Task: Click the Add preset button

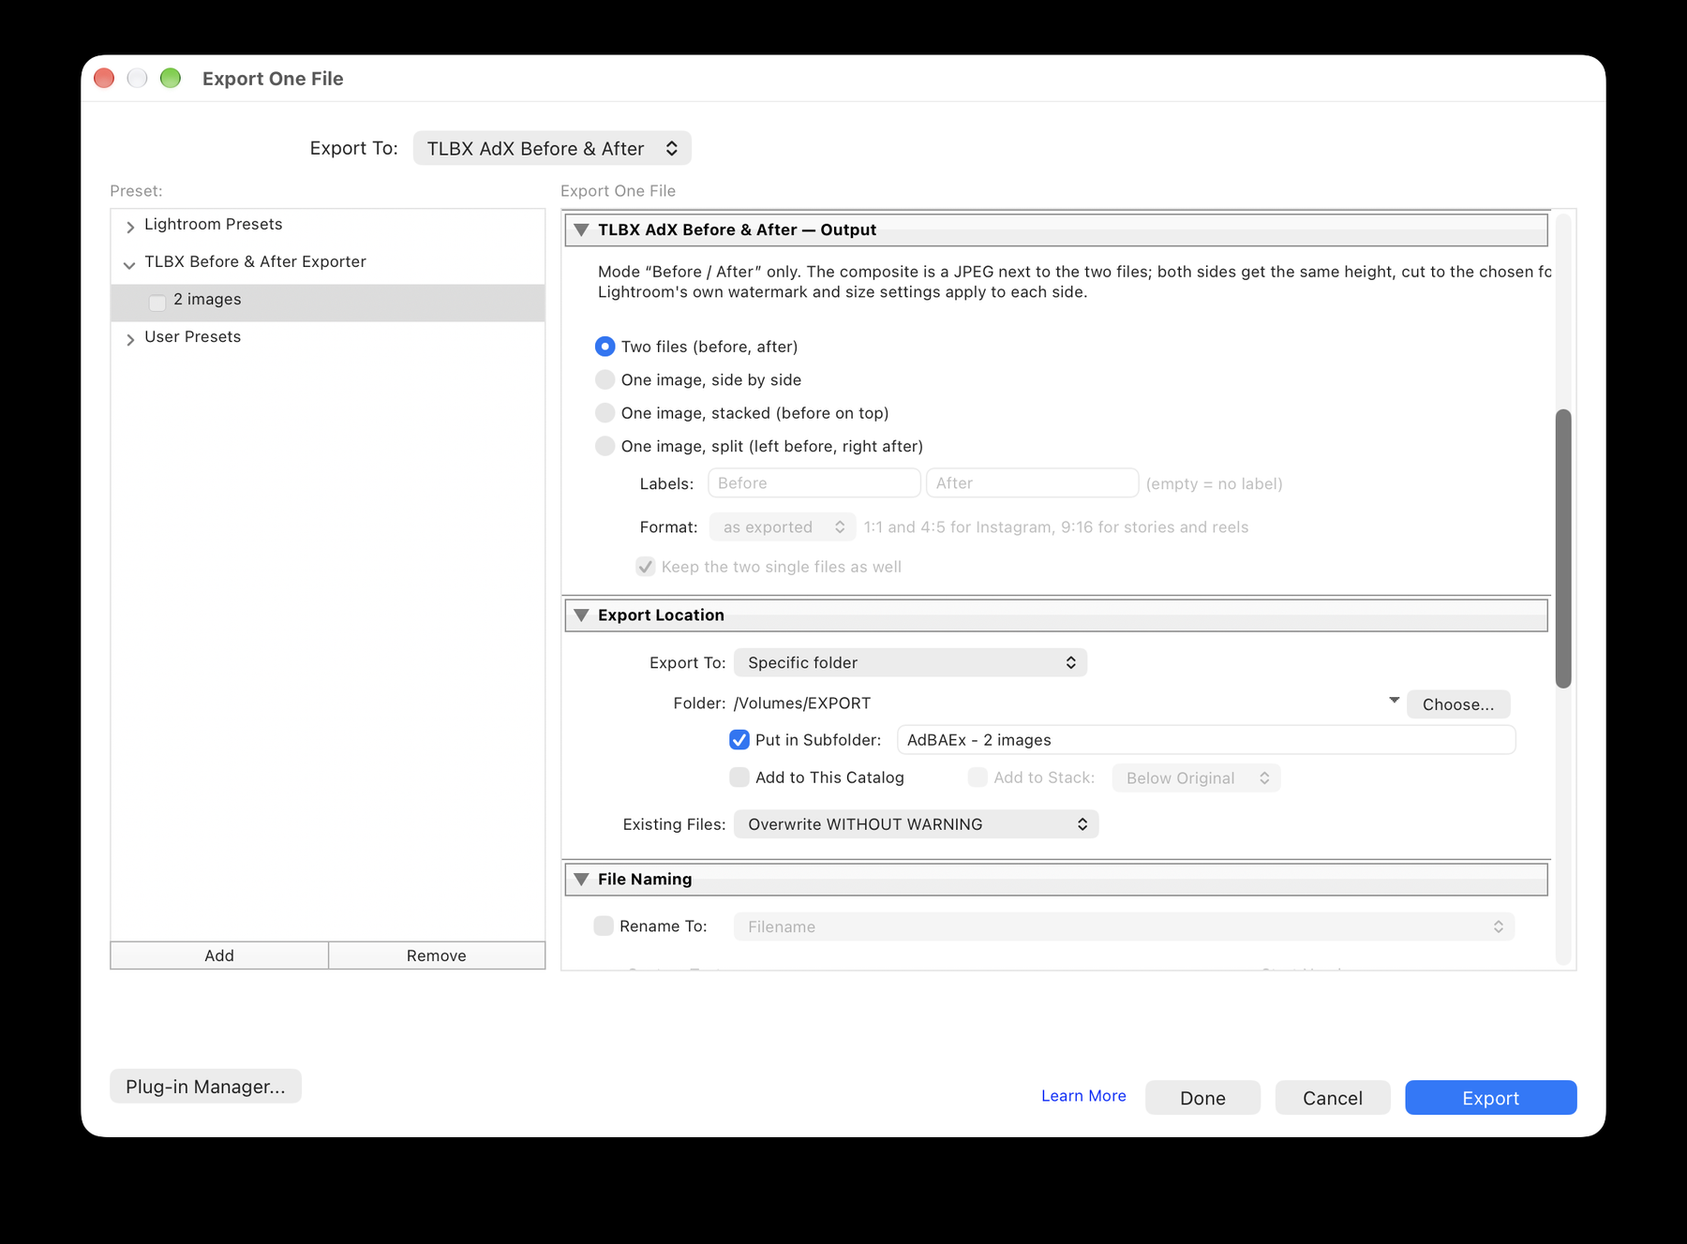Action: coord(219,955)
